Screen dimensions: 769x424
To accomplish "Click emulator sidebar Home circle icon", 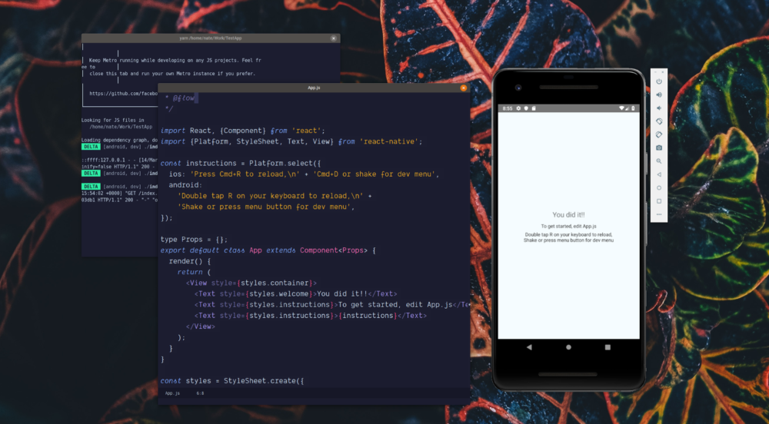I will pyautogui.click(x=659, y=187).
